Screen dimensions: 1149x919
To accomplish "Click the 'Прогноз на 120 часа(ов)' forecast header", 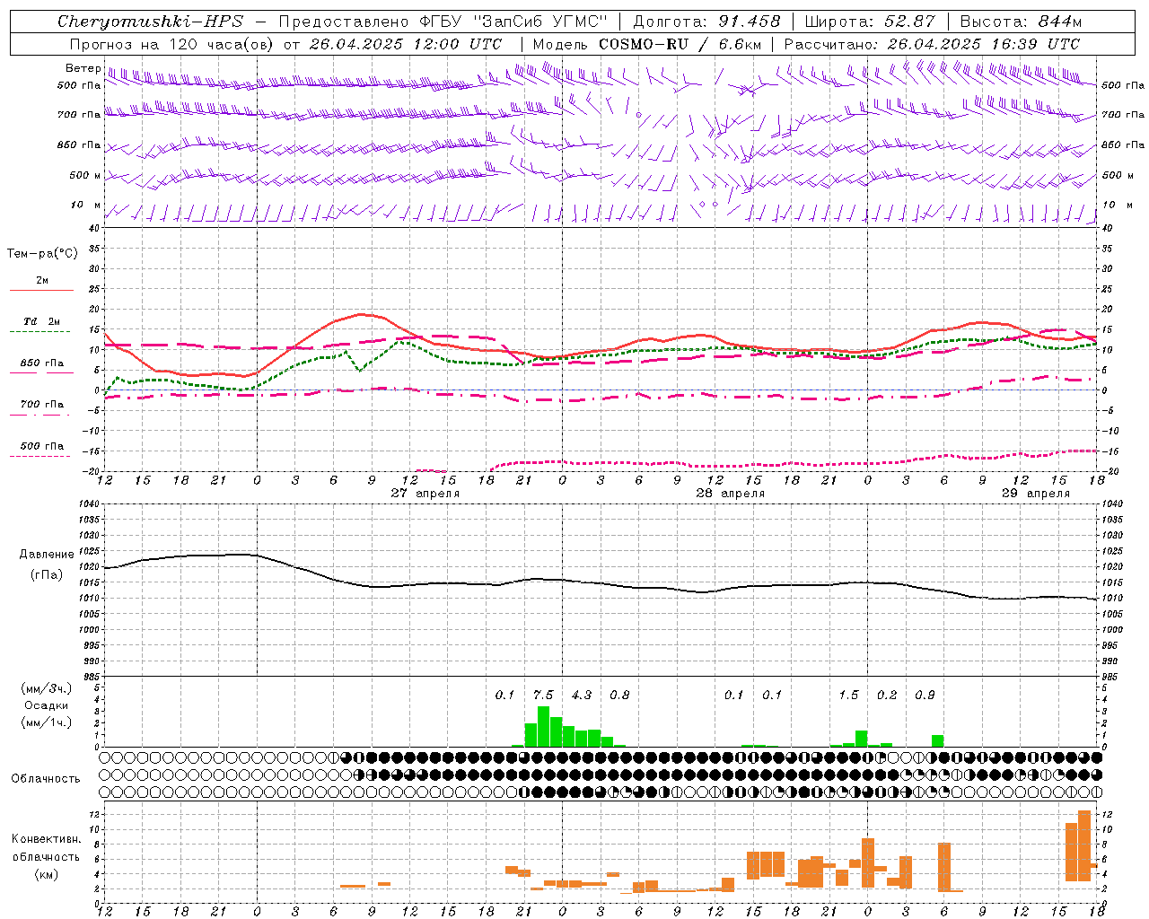I will tap(172, 44).
